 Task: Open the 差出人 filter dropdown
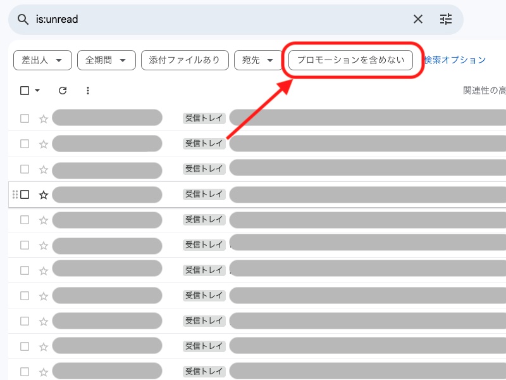point(42,60)
